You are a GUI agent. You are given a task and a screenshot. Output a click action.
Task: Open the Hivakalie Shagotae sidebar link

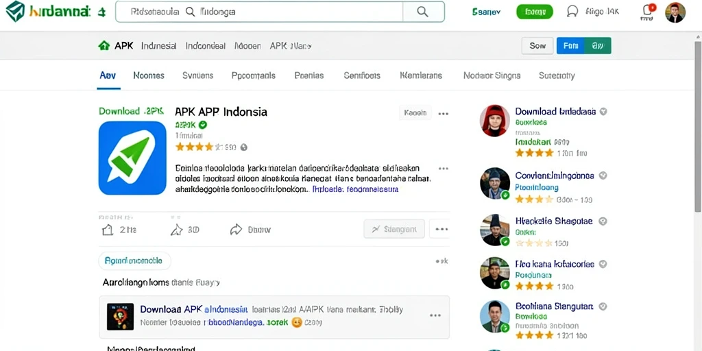[x=554, y=221]
